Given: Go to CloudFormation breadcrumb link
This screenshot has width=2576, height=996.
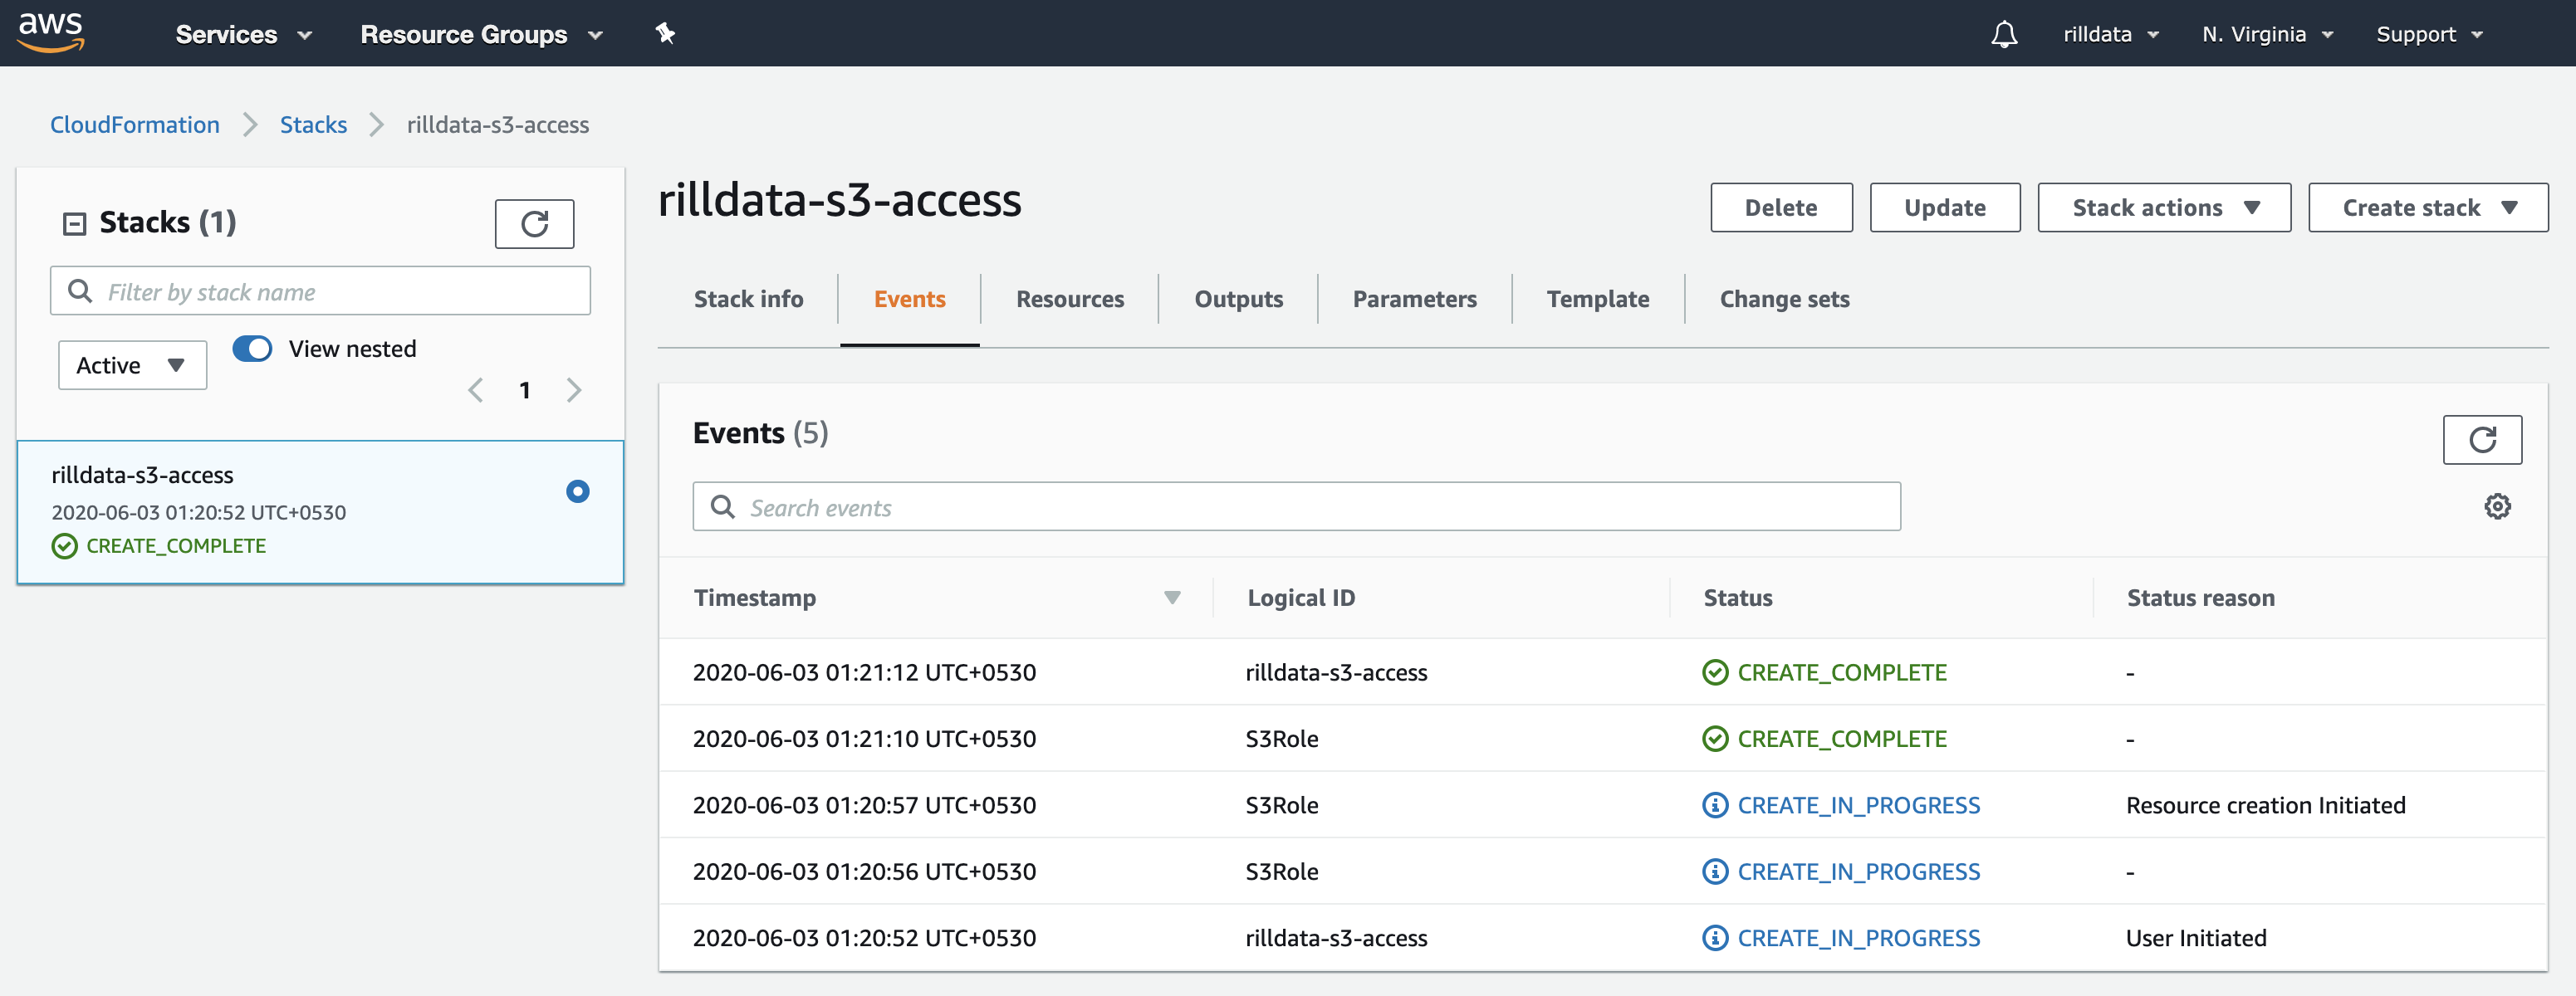Looking at the screenshot, I should [135, 124].
